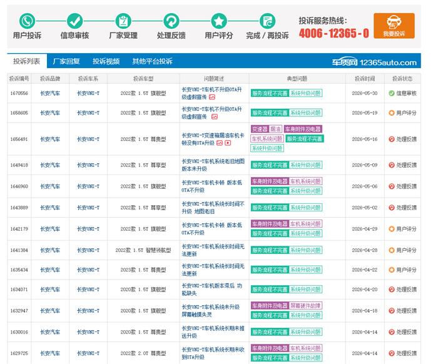Screen dimensions: 438x364
Task: Open the 长安UNI-T series link in row 1658605
Action: 88,113
